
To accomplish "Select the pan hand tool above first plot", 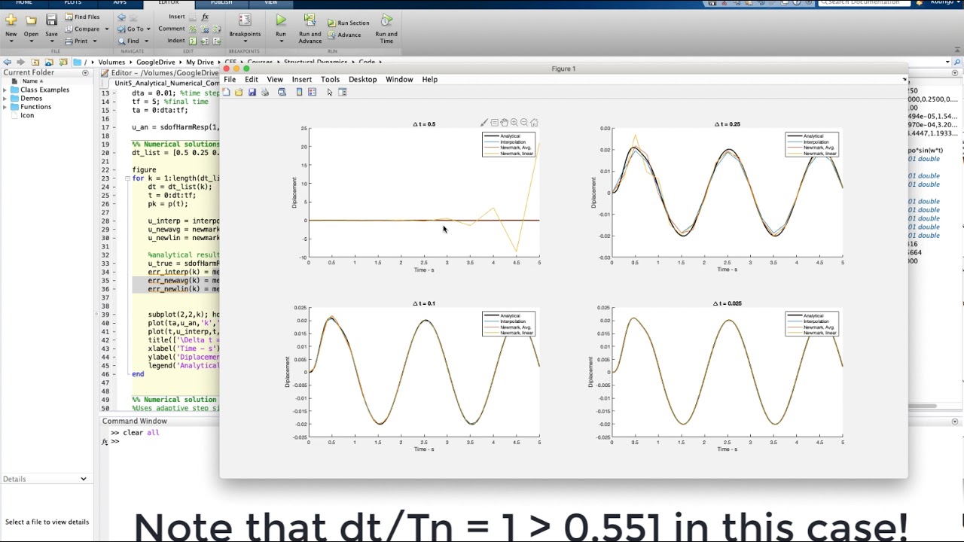I will pos(504,122).
